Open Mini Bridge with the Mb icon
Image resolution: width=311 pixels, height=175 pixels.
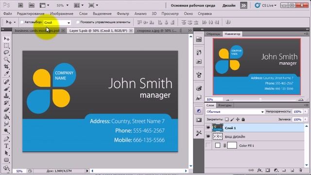(x=32, y=5)
